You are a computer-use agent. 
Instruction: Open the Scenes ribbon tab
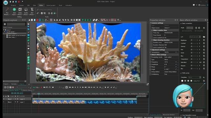click(x=21, y=5)
